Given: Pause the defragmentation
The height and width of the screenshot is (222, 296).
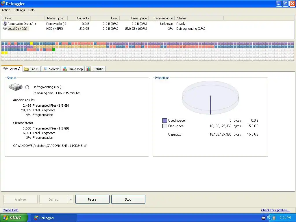Looking at the screenshot, I should [92, 199].
